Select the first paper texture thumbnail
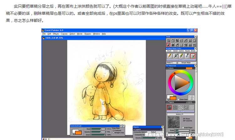The image size is (235, 140). coord(169,107)
